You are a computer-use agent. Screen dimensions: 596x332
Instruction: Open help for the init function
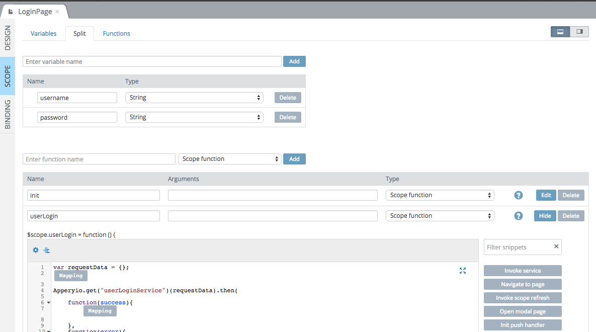click(x=519, y=195)
